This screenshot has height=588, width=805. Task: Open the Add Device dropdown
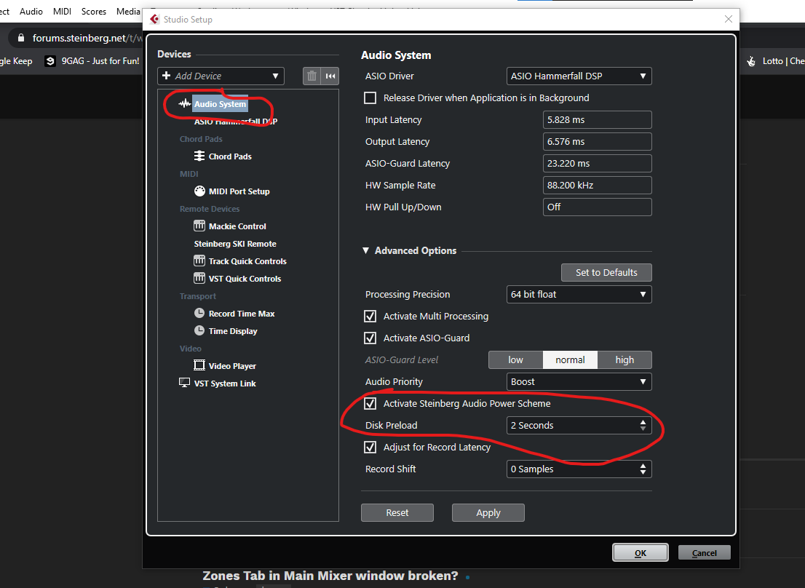(x=221, y=76)
